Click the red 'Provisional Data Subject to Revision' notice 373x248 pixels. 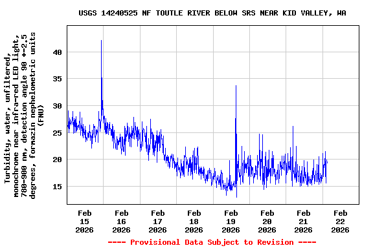click(x=212, y=242)
